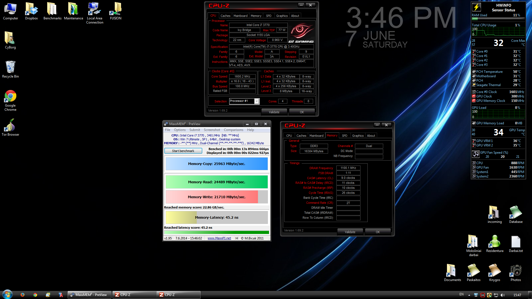Image resolution: width=532 pixels, height=299 pixels.
Task: Open MaxxMEM Screenshot menu
Action: click(212, 130)
